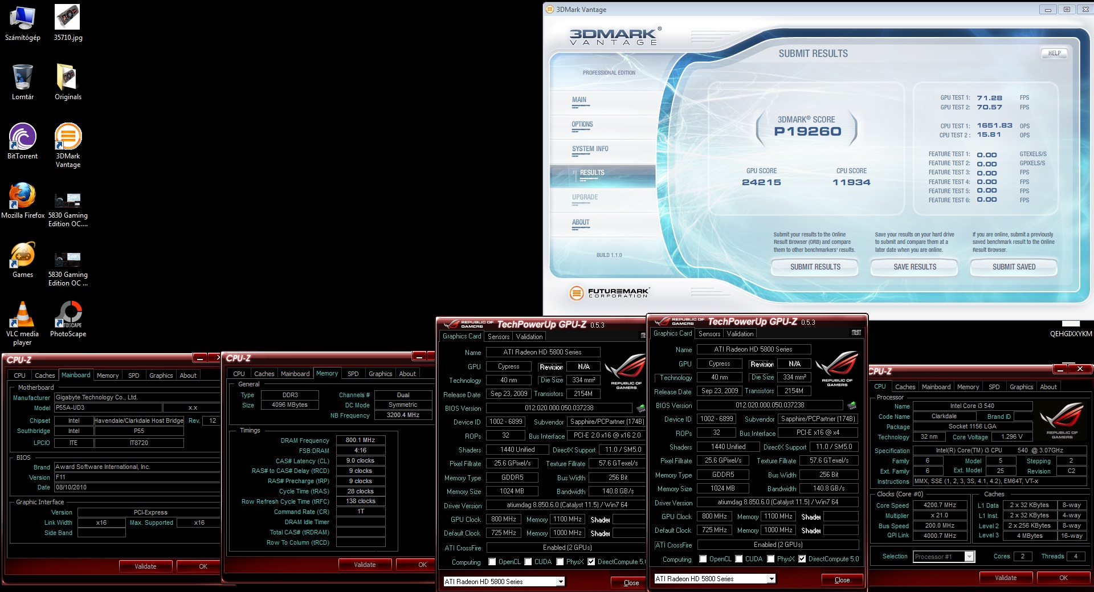Select the Originals folder on the desktop
The width and height of the screenshot is (1094, 592).
[x=68, y=82]
